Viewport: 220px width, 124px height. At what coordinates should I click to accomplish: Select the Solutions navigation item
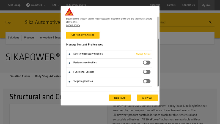[x=13, y=38]
